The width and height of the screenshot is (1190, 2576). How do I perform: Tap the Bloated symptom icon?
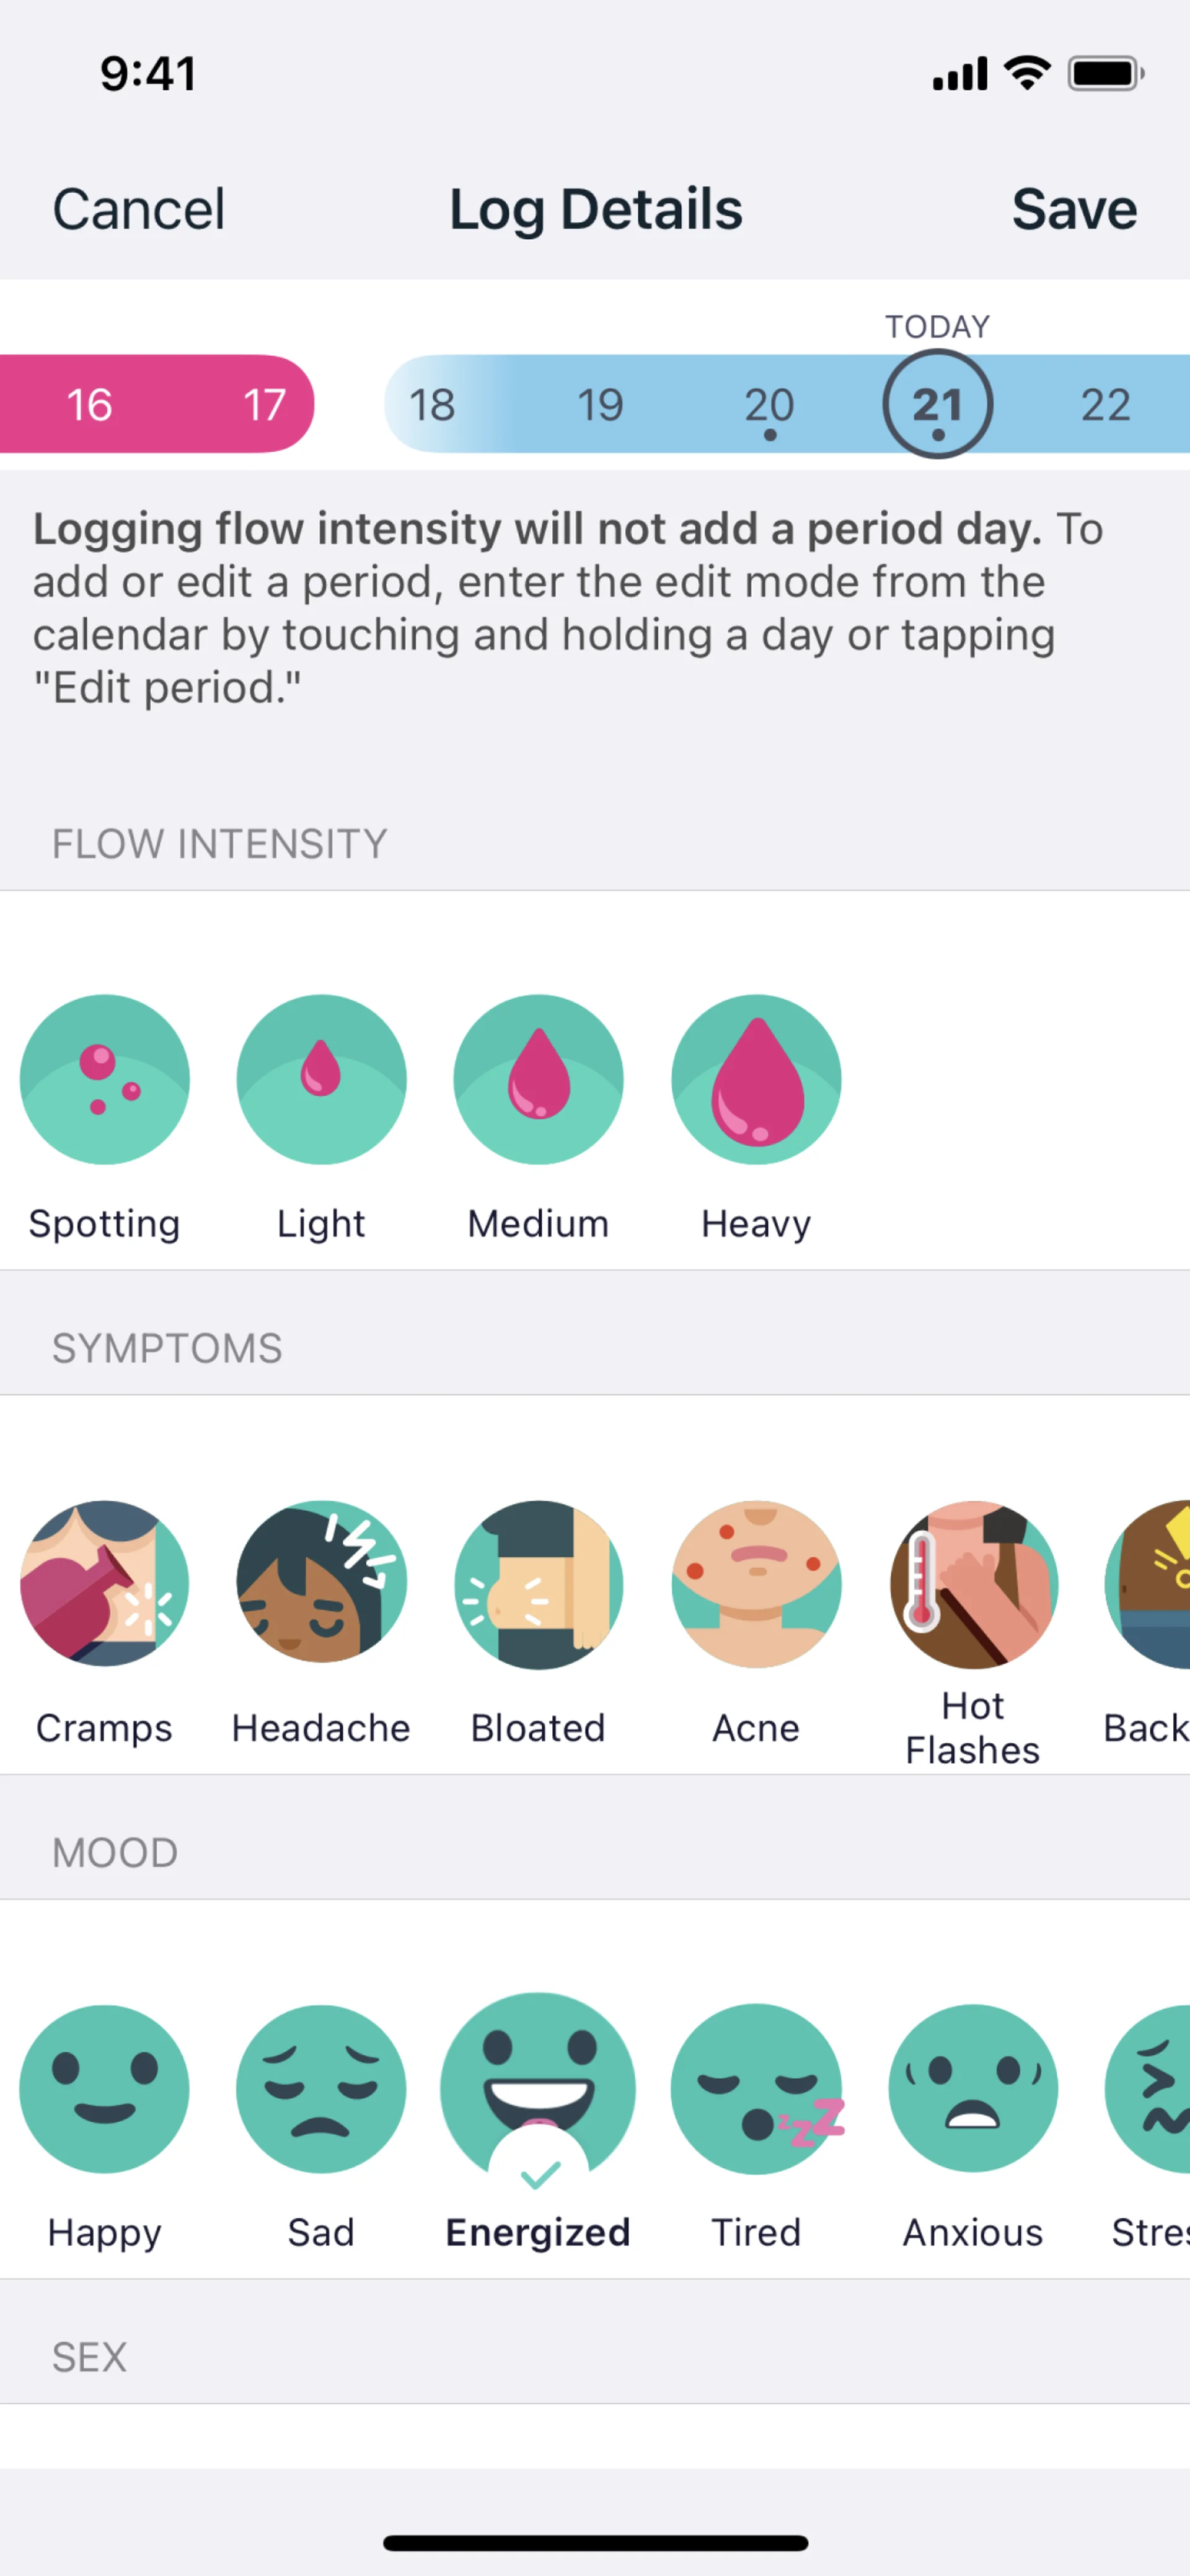(x=538, y=1584)
